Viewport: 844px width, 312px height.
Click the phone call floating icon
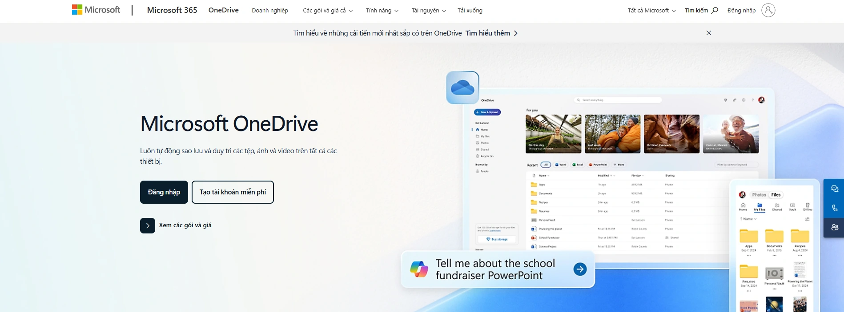coord(834,208)
